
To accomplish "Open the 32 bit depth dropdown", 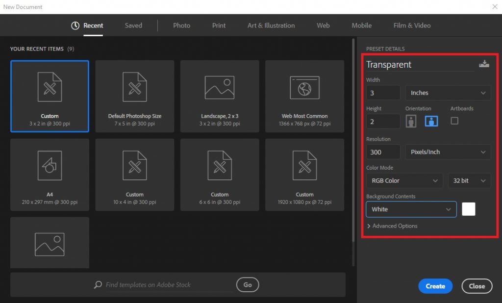I will [469, 180].
